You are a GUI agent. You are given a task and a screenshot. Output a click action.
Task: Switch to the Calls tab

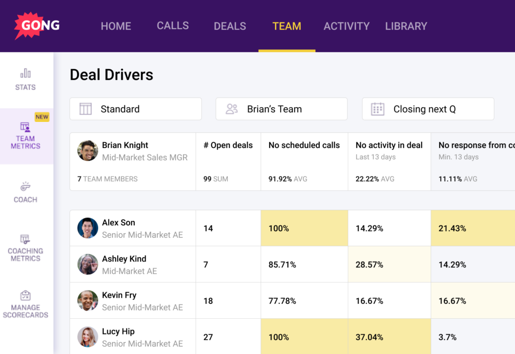click(173, 26)
